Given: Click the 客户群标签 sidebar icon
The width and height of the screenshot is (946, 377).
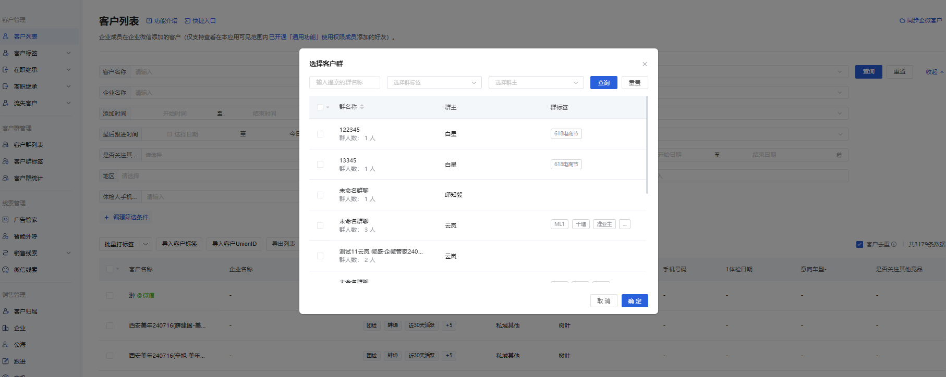Looking at the screenshot, I should pyautogui.click(x=6, y=161).
